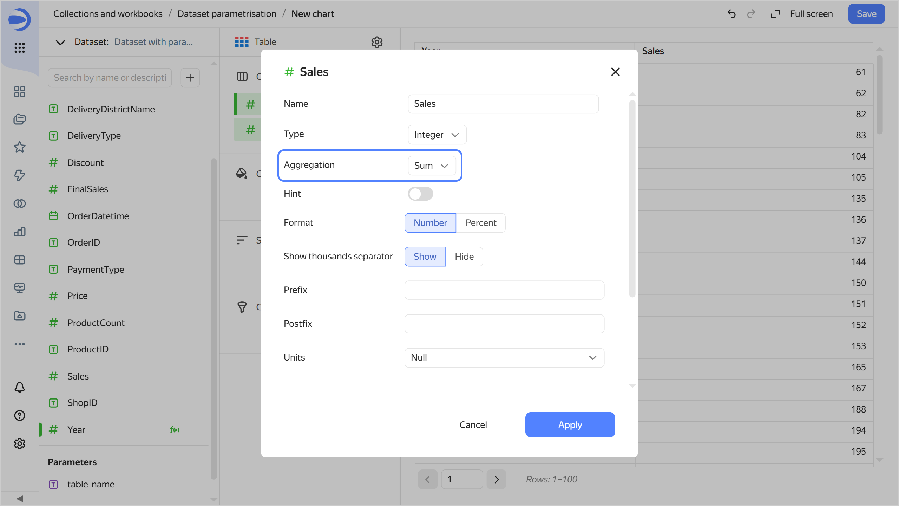This screenshot has height=506, width=899.
Task: Choose Hide for thousands separator
Action: 464,257
